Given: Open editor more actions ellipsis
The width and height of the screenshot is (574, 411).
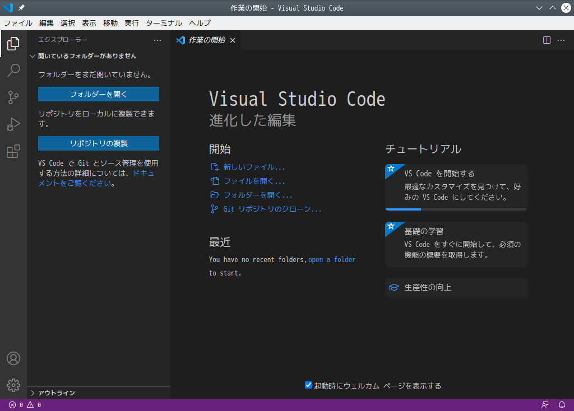Looking at the screenshot, I should coord(561,40).
